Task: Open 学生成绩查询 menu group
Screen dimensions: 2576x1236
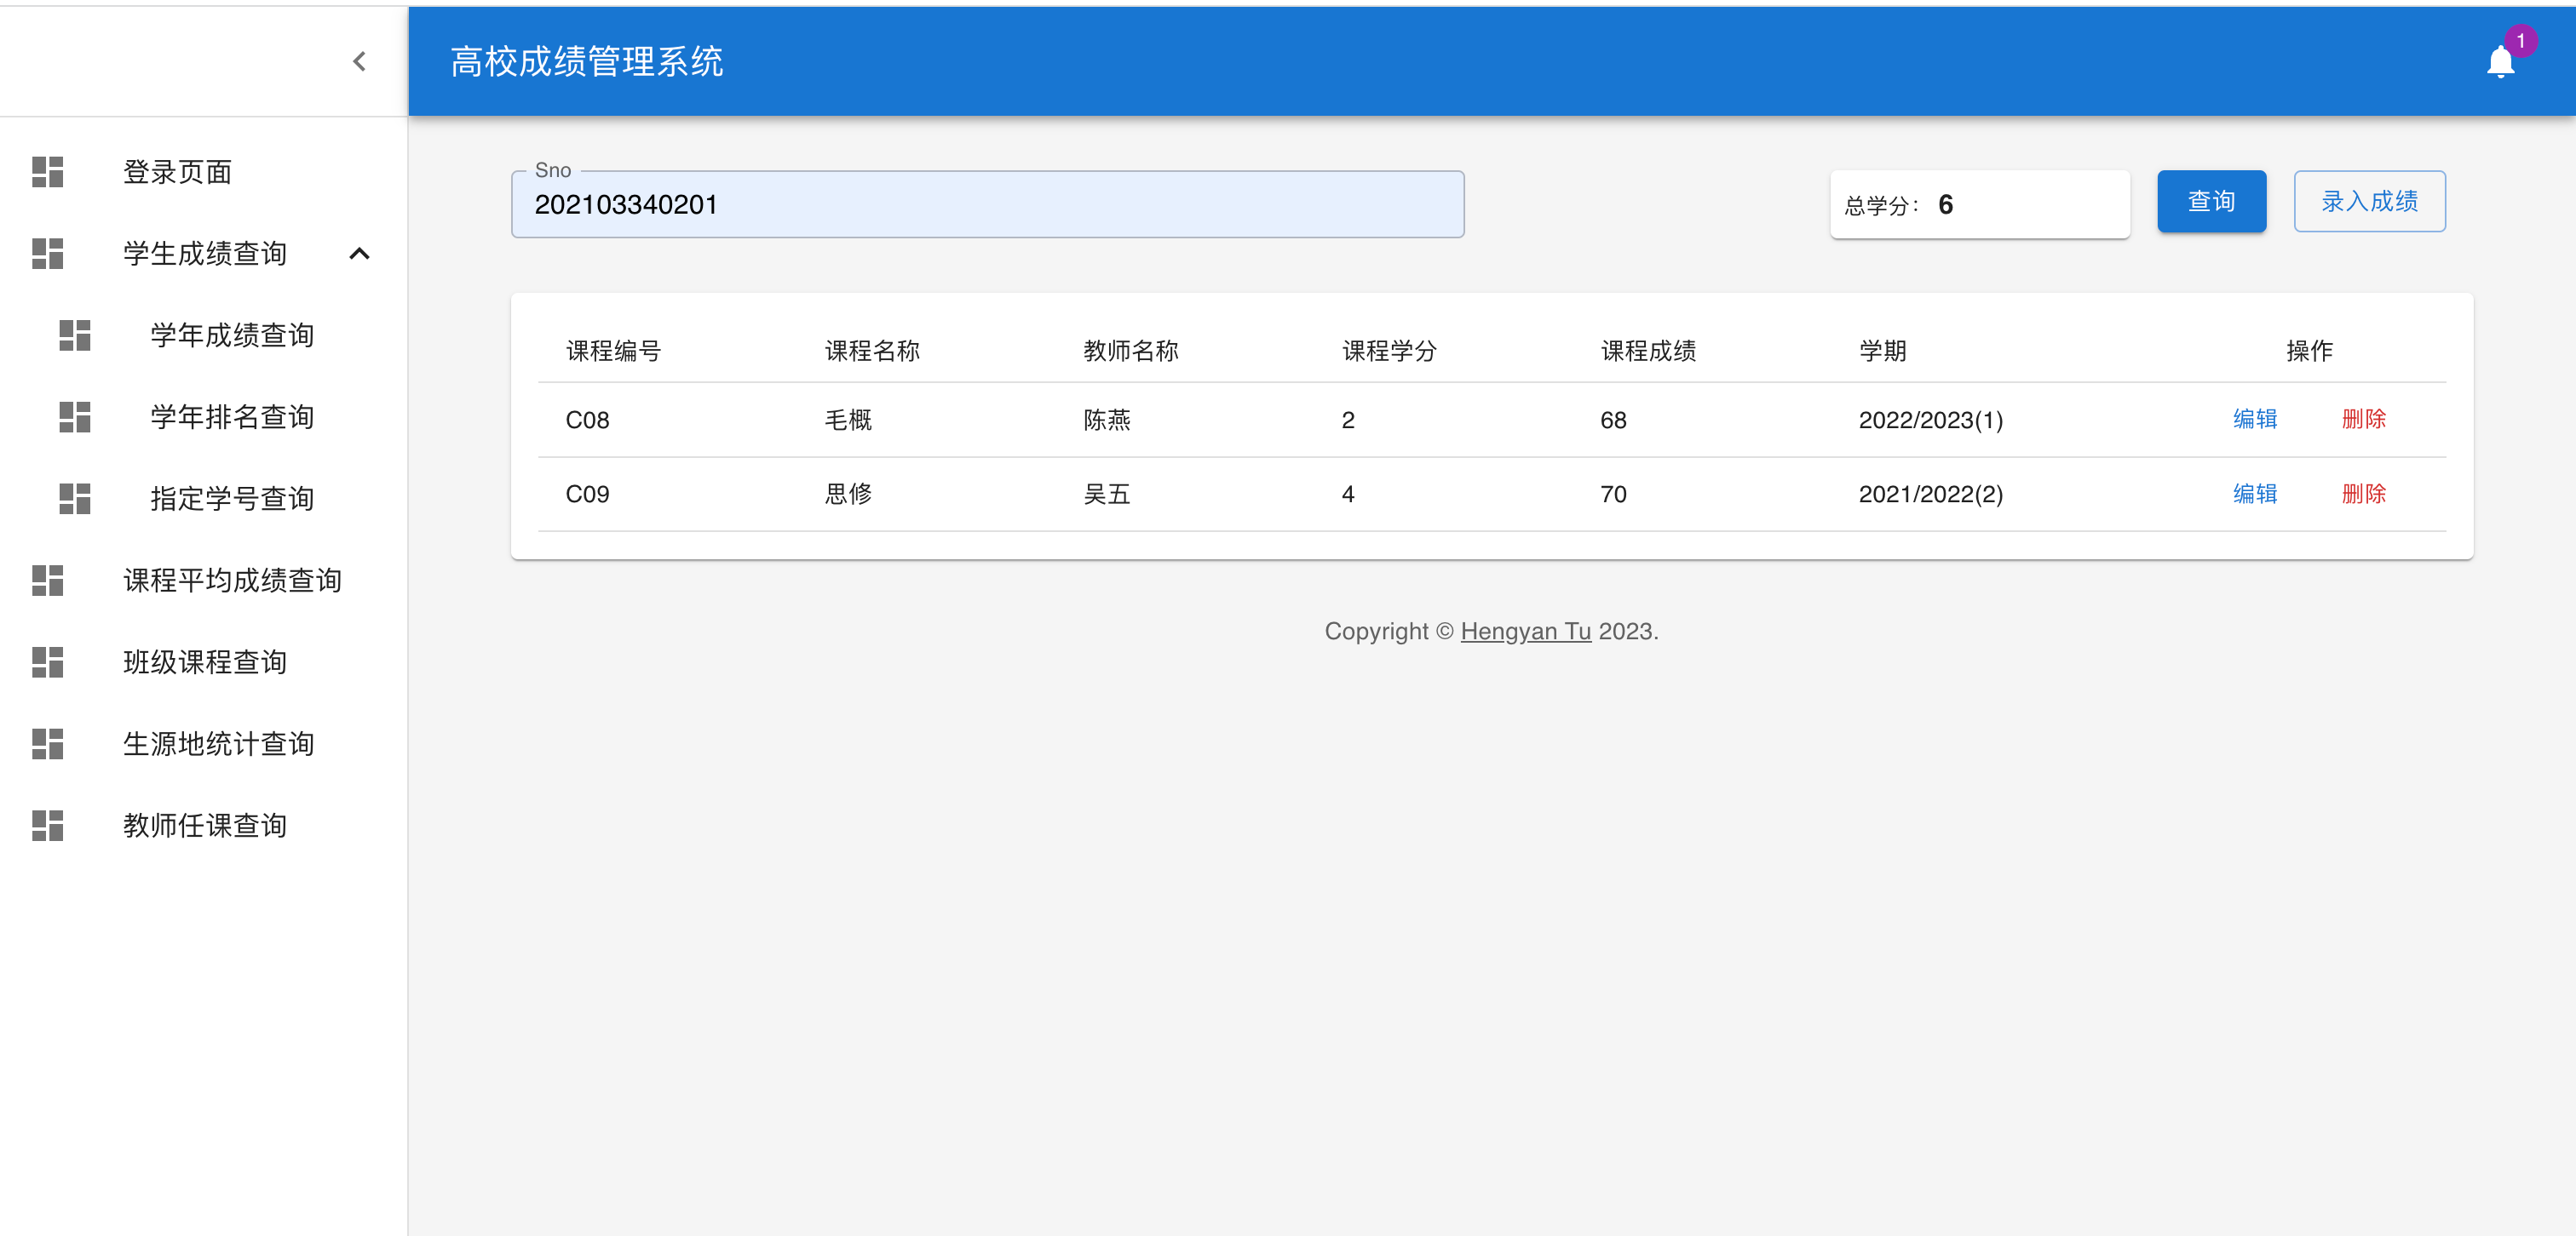Action: [x=205, y=254]
